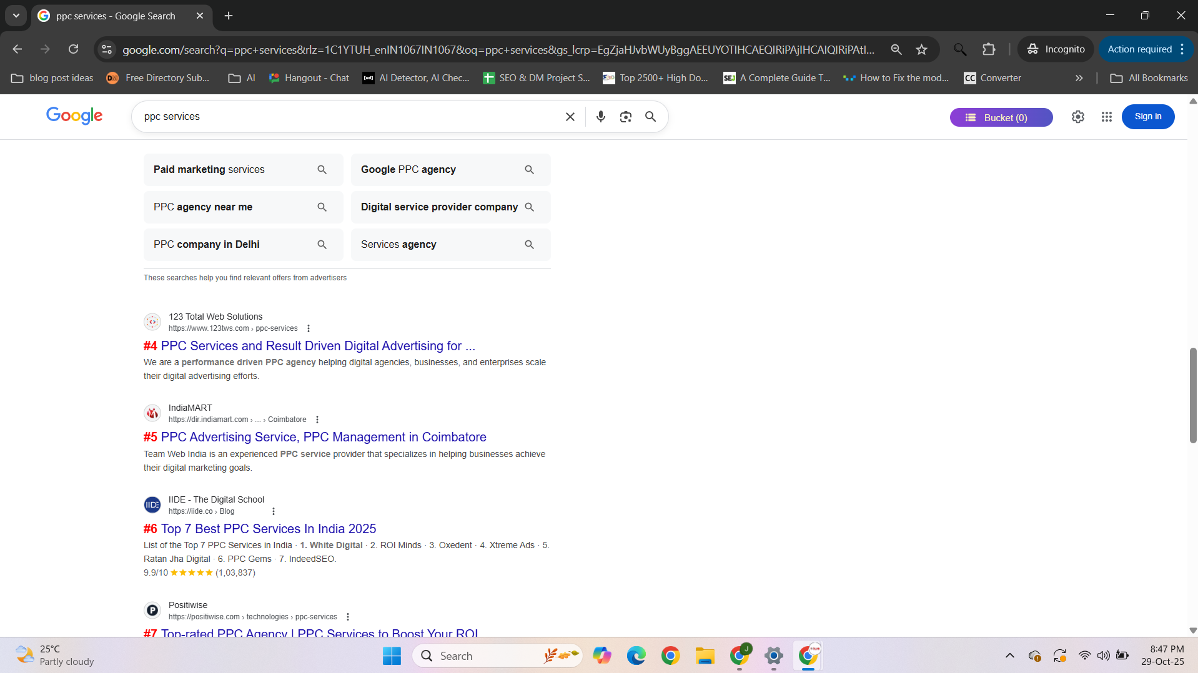This screenshot has width=1198, height=673.
Task: Reload the current page
Action: click(74, 49)
